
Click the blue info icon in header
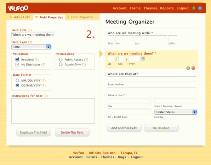click(200, 8)
